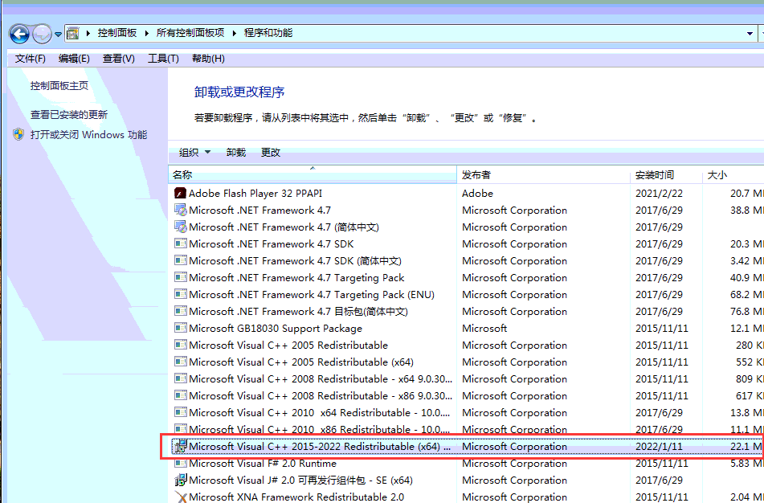Click icon of Visual C++ 2005 Redistributable (x64)
764x503 pixels.
pos(180,362)
